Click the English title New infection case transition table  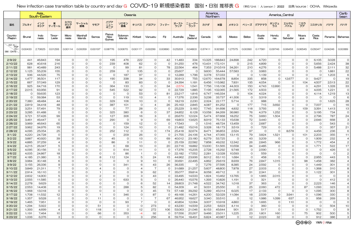click(70, 6)
